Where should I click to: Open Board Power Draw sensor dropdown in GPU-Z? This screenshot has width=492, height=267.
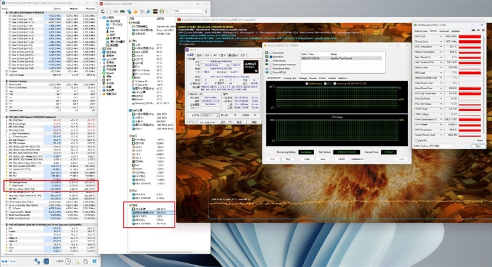click(441, 88)
